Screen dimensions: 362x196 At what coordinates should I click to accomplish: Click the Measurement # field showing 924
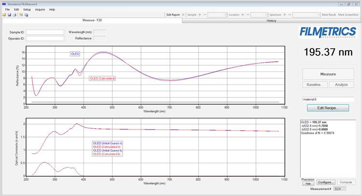click(340, 189)
